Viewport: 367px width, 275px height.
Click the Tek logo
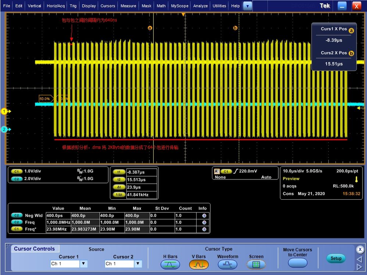tap(325, 6)
